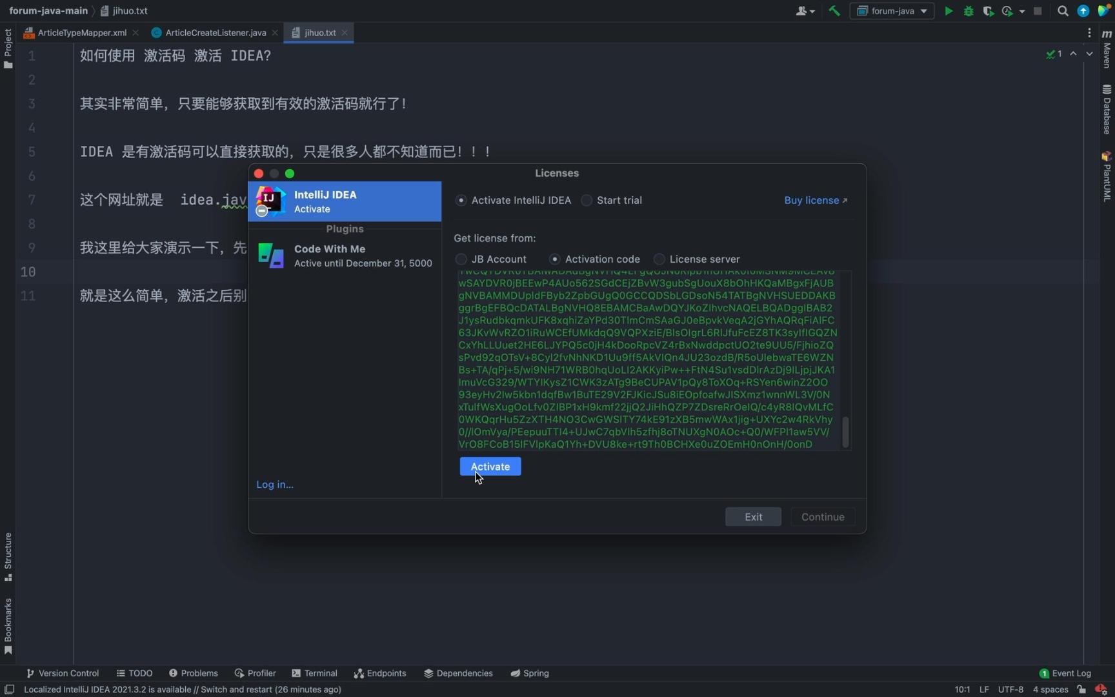
Task: Open the Project tool window
Action: coord(8,48)
